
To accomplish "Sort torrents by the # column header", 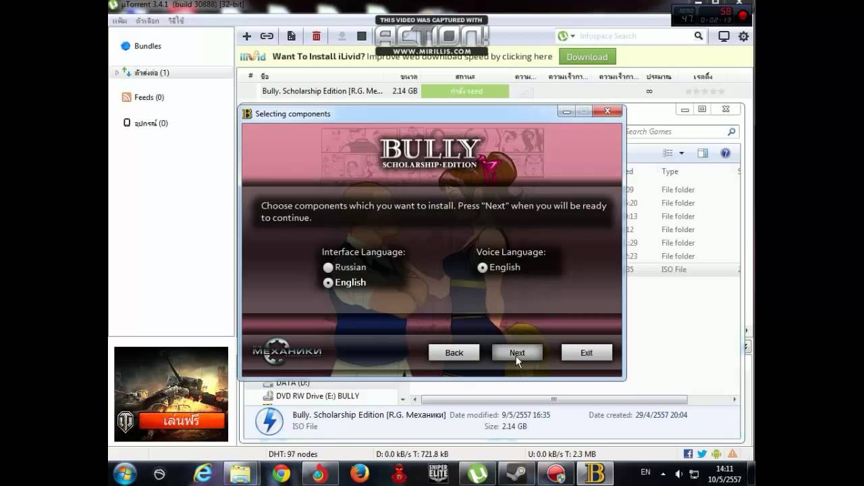I will [250, 76].
